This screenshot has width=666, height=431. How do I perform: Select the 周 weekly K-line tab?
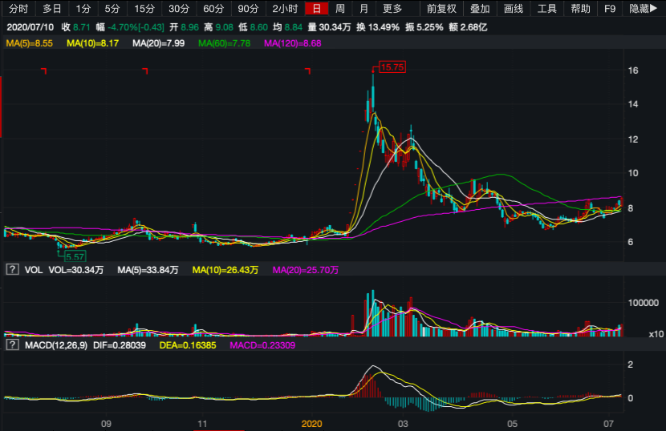tap(339, 8)
